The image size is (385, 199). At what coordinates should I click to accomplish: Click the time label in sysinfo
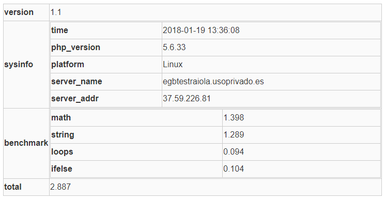tap(59, 30)
